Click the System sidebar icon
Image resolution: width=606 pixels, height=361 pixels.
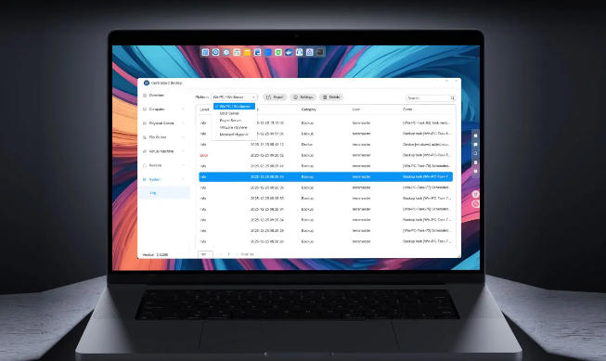(x=145, y=180)
